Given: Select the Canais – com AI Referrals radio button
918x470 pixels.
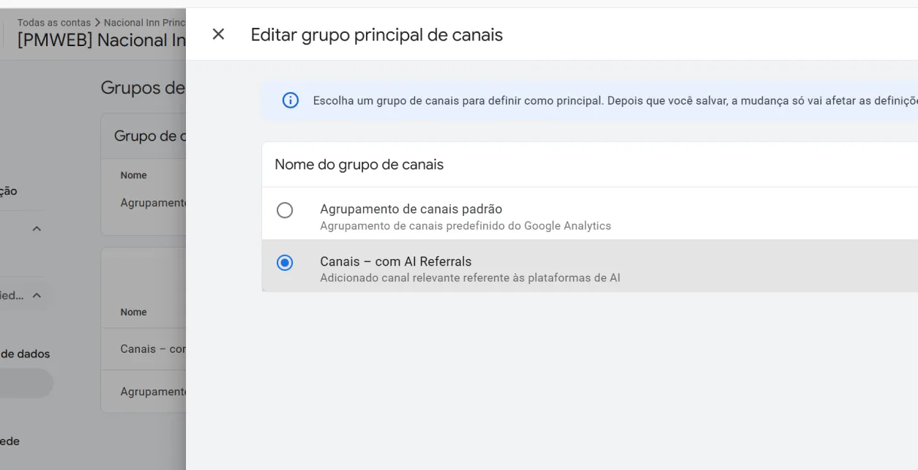Looking at the screenshot, I should coord(285,263).
